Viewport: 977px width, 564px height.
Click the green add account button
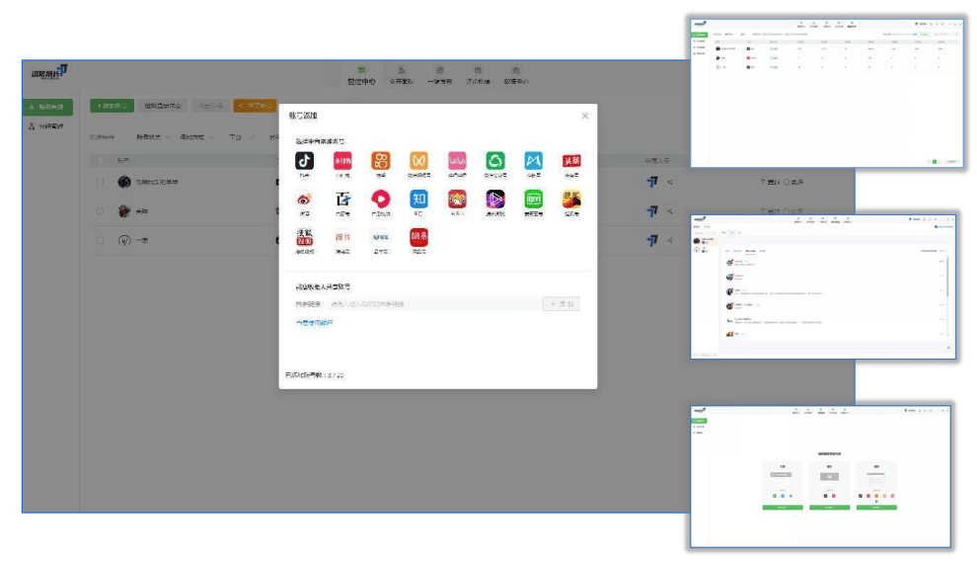(x=111, y=105)
